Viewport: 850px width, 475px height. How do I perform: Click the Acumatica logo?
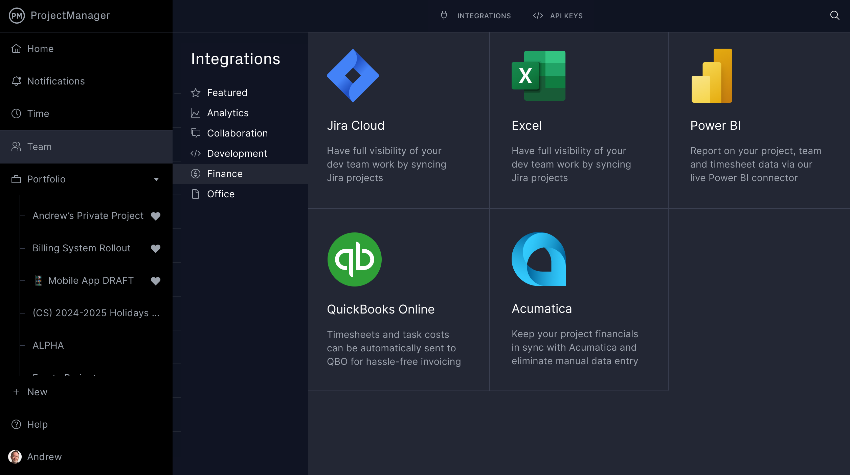click(x=539, y=259)
